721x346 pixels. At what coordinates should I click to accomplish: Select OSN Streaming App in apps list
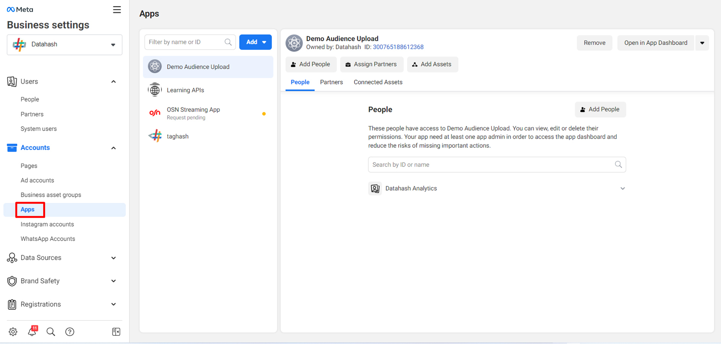pos(208,113)
